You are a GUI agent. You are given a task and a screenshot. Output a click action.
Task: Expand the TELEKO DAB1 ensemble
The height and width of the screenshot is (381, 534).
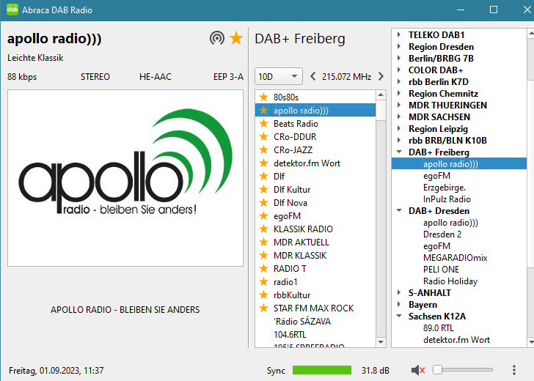coord(399,34)
